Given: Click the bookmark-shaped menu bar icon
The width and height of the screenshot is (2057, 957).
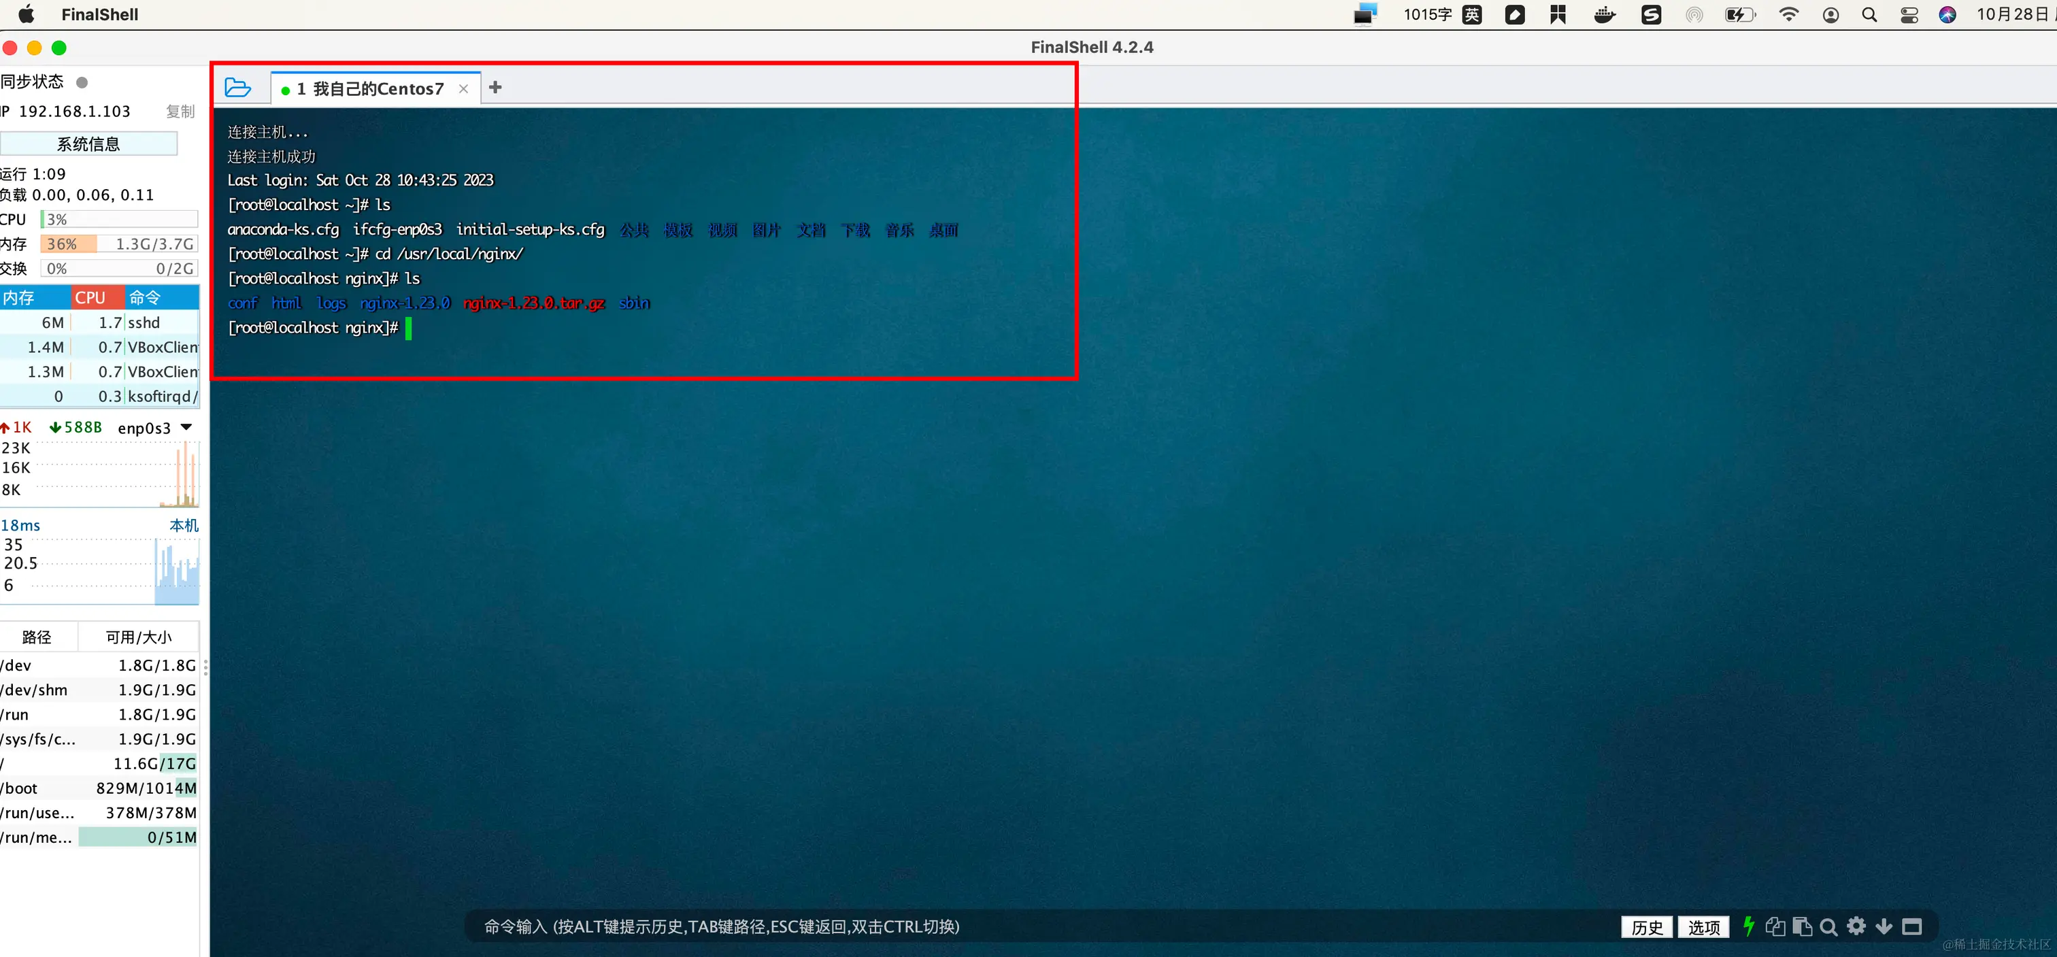Looking at the screenshot, I should [1558, 14].
